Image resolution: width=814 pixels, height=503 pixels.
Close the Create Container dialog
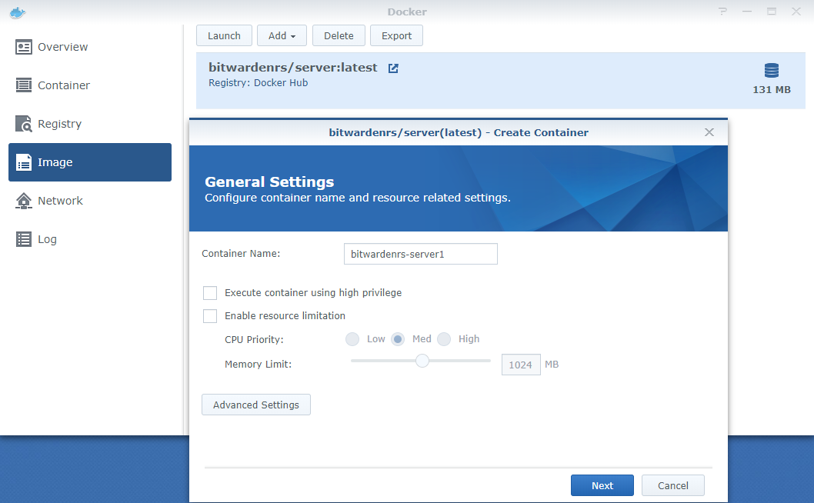point(709,132)
